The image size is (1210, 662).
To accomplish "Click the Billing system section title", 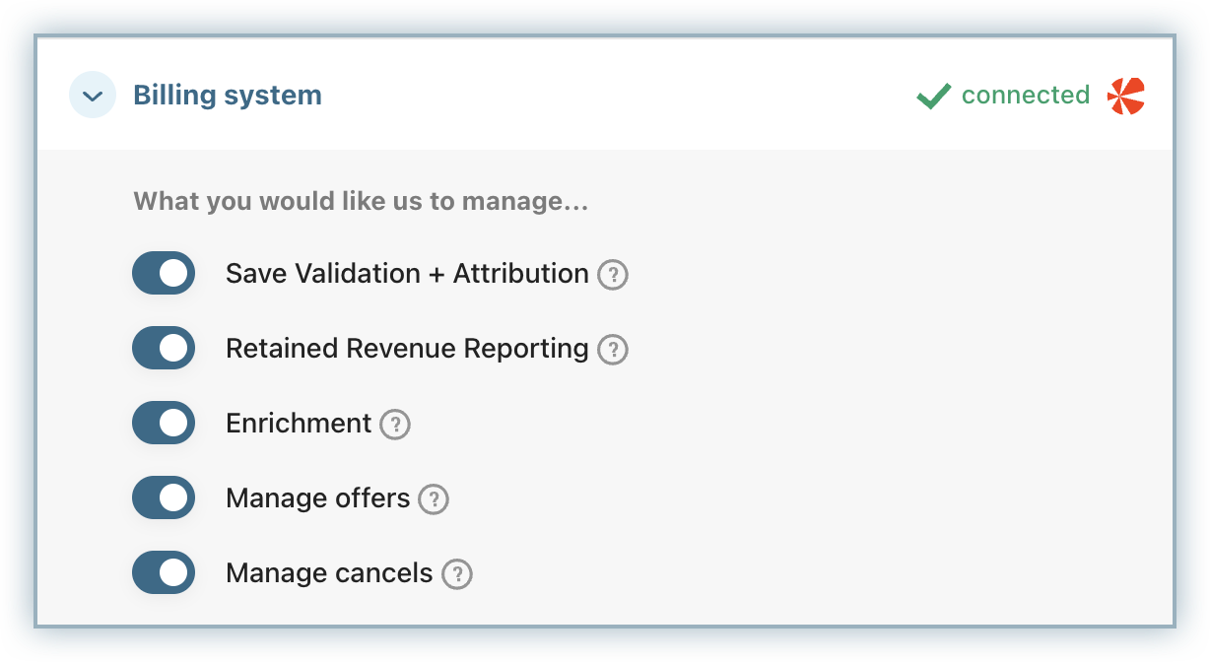I will pos(228,96).
